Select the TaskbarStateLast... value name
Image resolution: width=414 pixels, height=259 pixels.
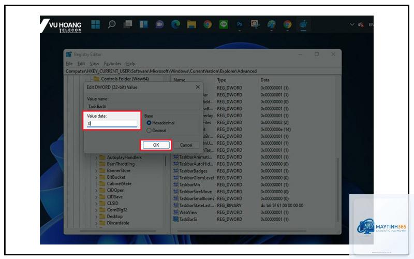tap(197, 205)
